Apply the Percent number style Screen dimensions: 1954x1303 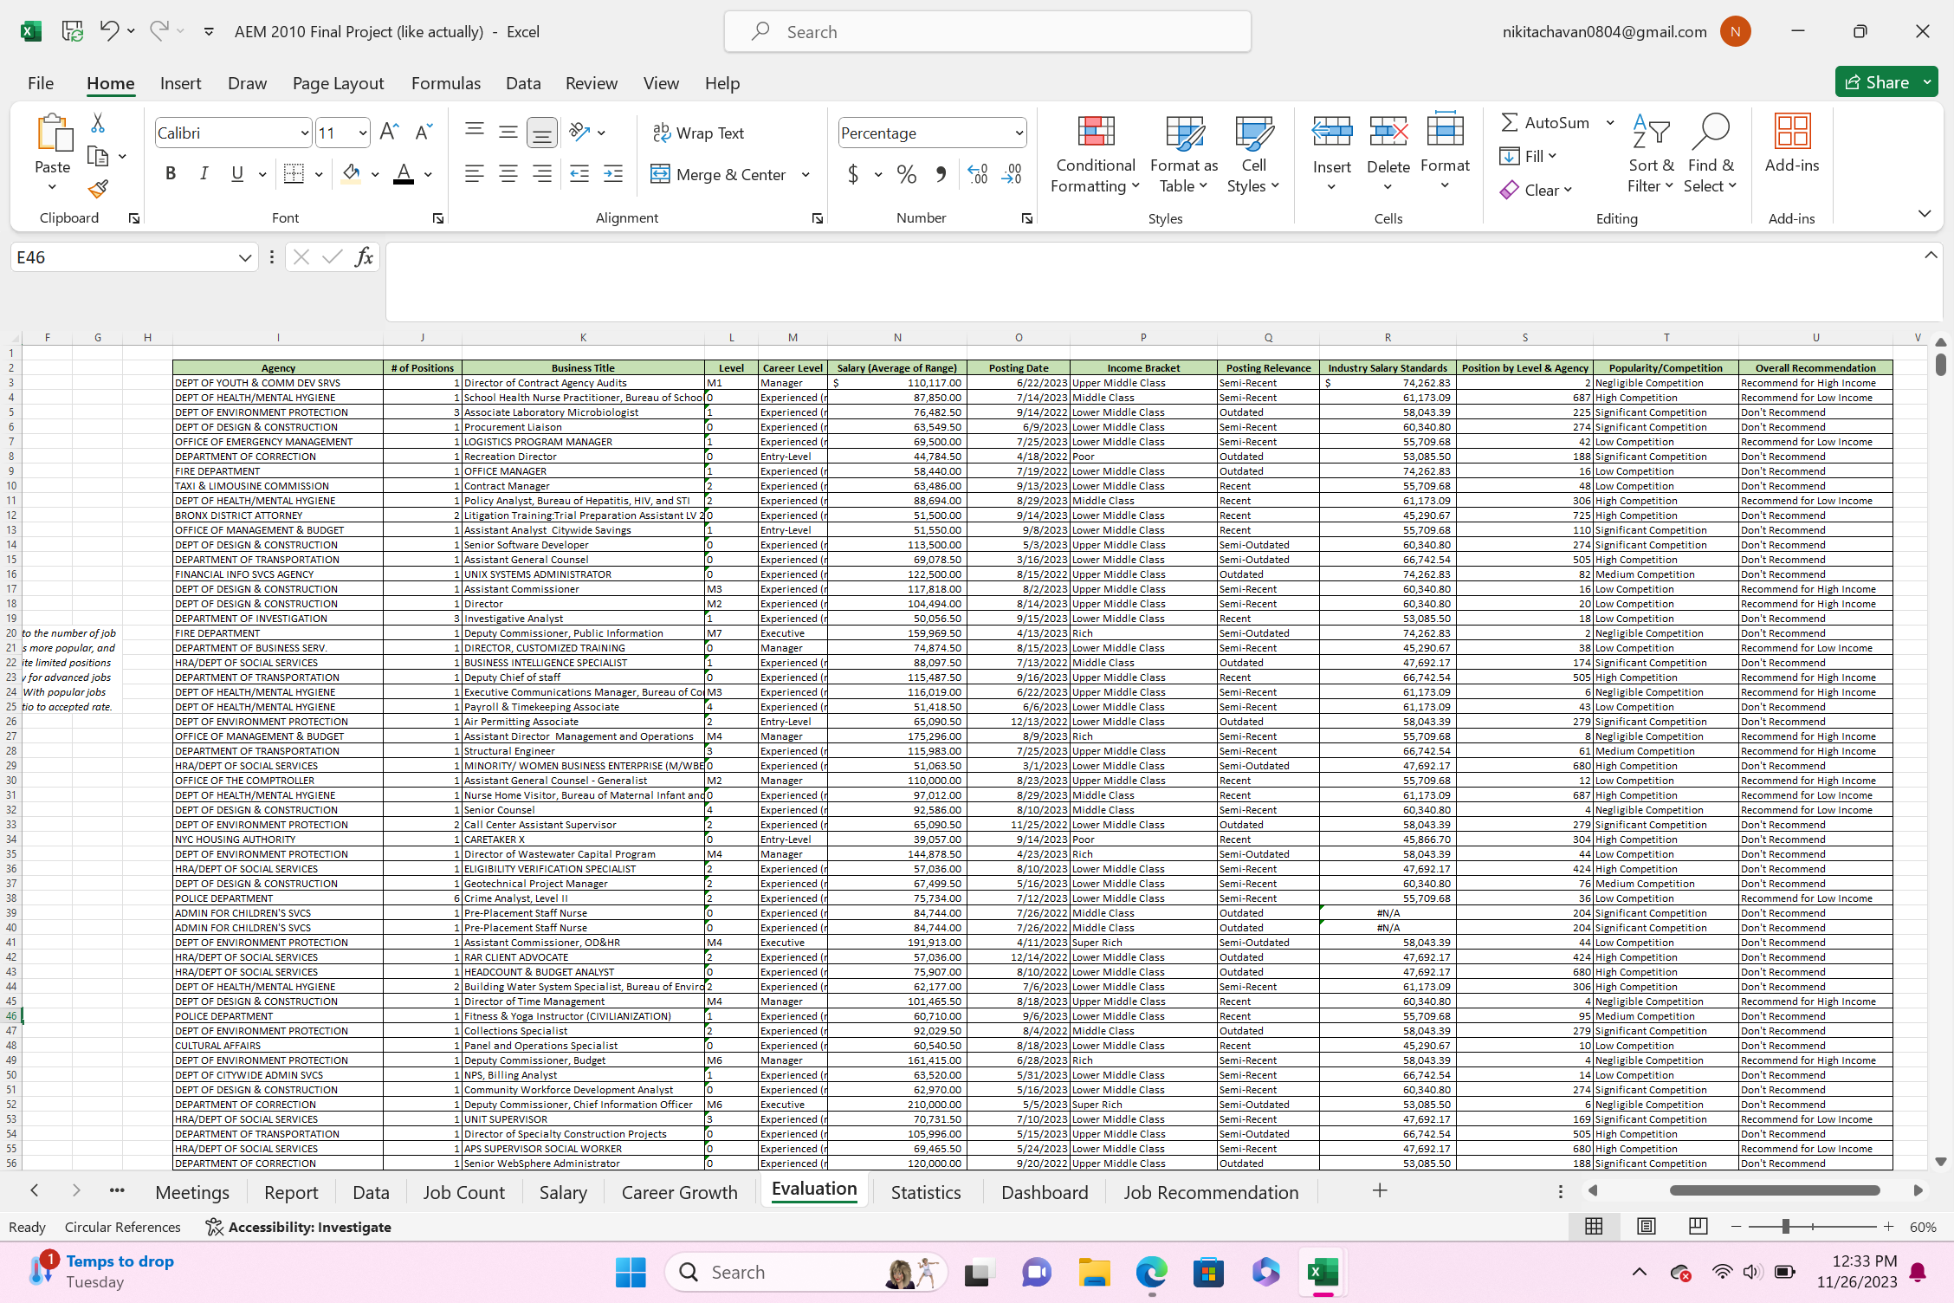906,174
